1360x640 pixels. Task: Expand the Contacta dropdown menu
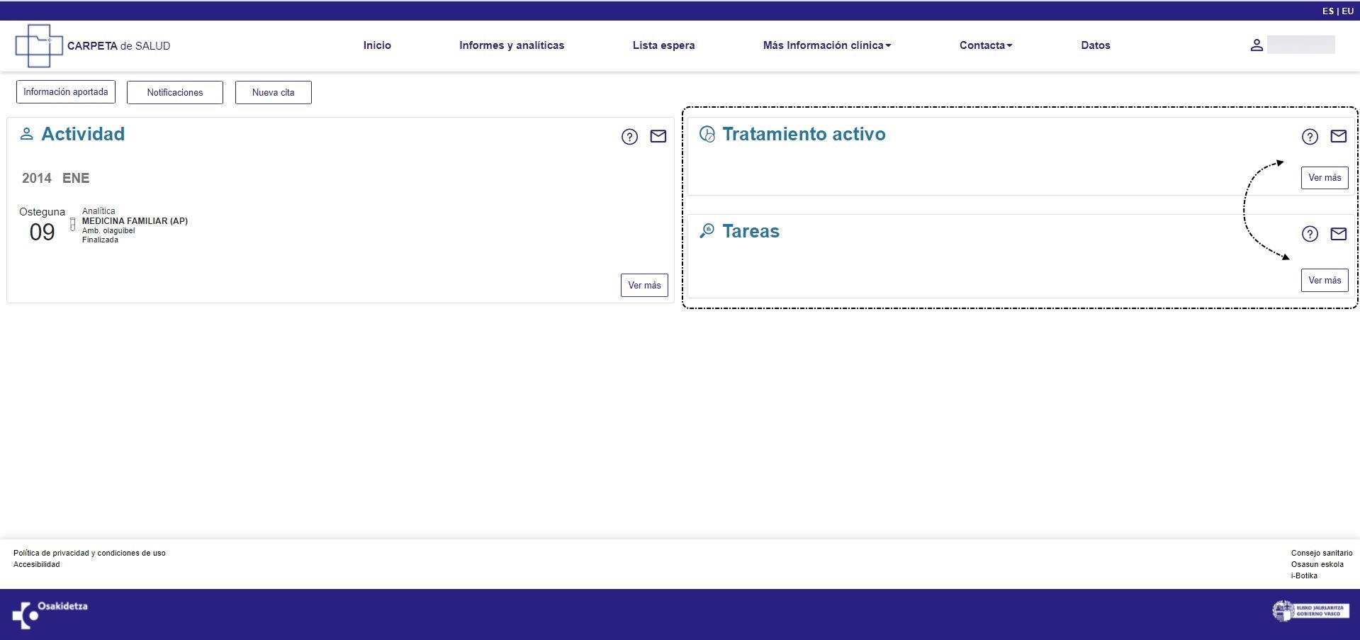point(986,45)
